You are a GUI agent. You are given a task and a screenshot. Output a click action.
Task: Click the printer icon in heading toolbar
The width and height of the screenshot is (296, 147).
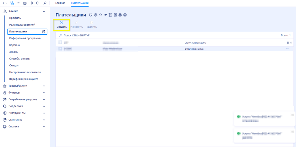(120, 15)
